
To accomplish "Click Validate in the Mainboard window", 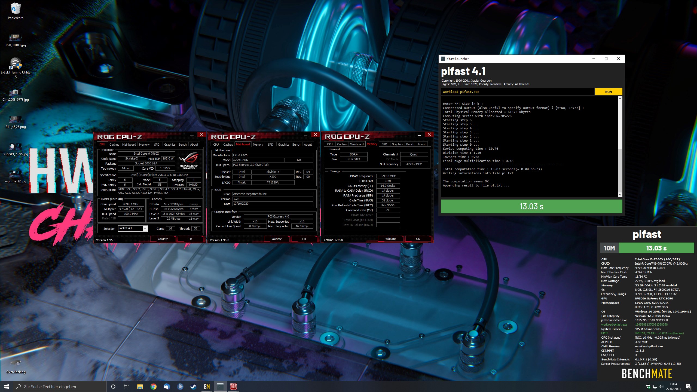I will [277, 239].
